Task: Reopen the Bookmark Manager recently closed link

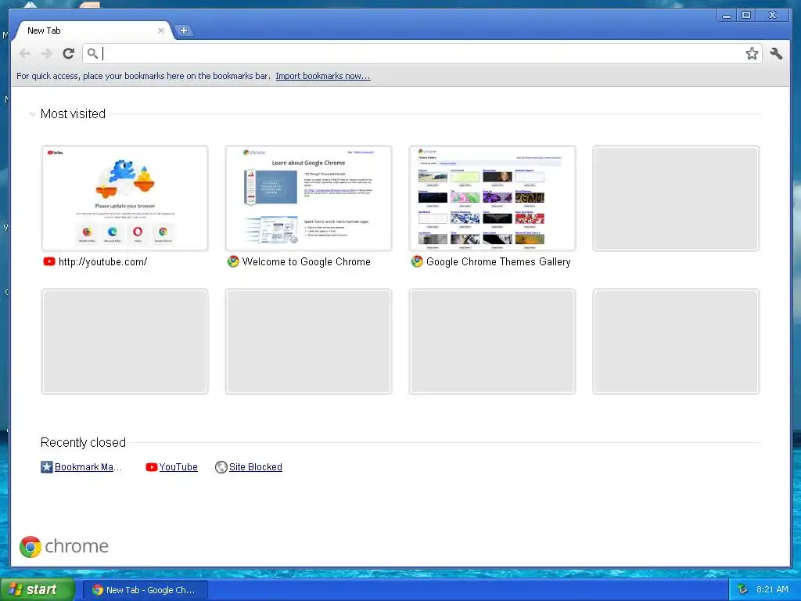Action: [88, 467]
